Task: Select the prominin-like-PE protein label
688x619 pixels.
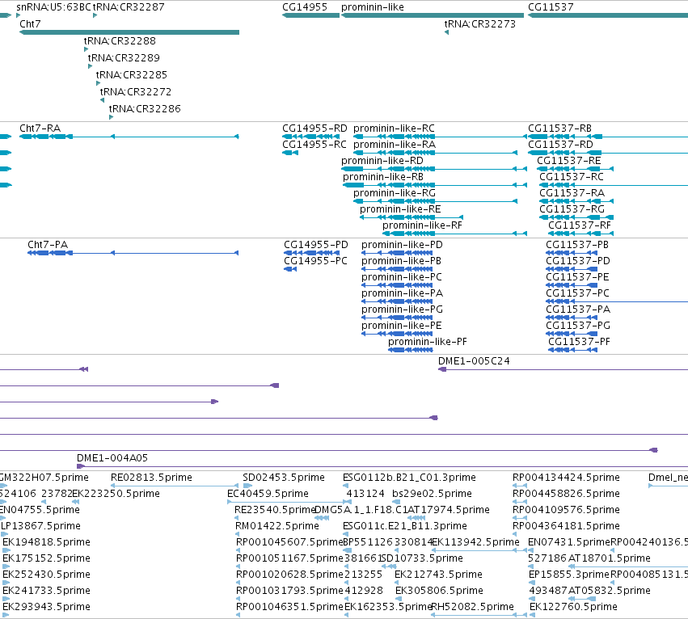Action: (x=402, y=326)
